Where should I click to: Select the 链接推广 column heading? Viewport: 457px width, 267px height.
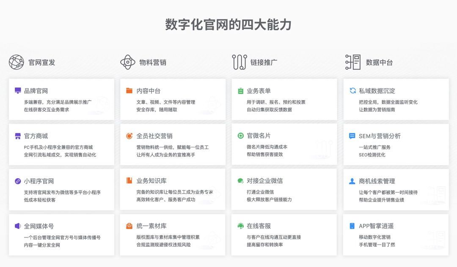(264, 62)
